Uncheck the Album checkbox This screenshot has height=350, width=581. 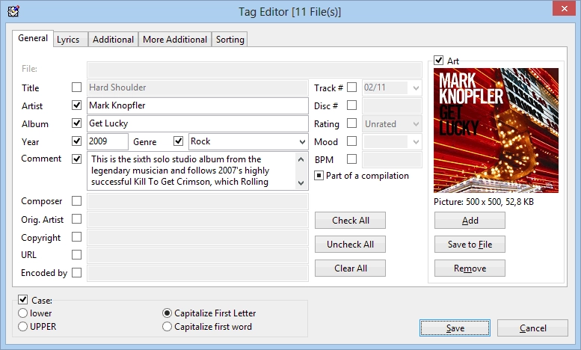[x=77, y=123]
